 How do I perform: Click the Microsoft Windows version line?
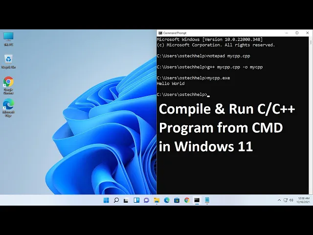(x=210, y=39)
